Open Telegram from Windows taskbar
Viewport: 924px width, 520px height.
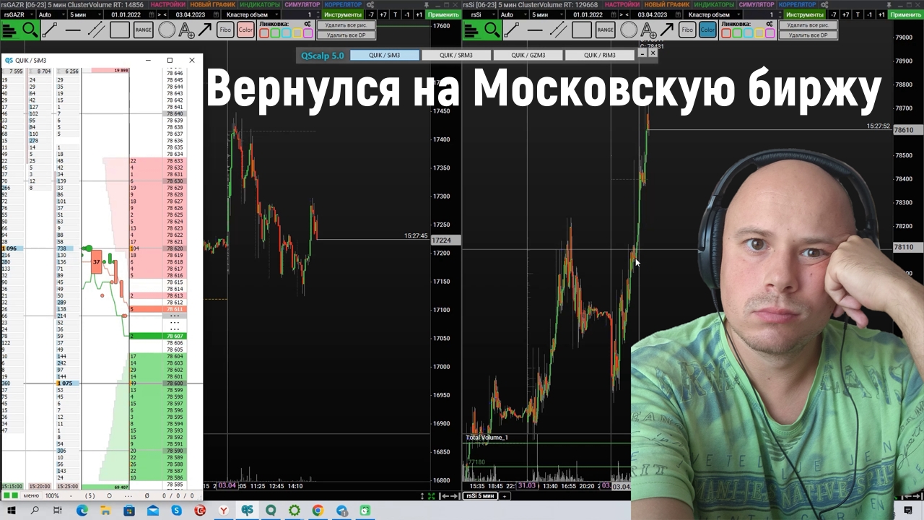click(x=341, y=511)
